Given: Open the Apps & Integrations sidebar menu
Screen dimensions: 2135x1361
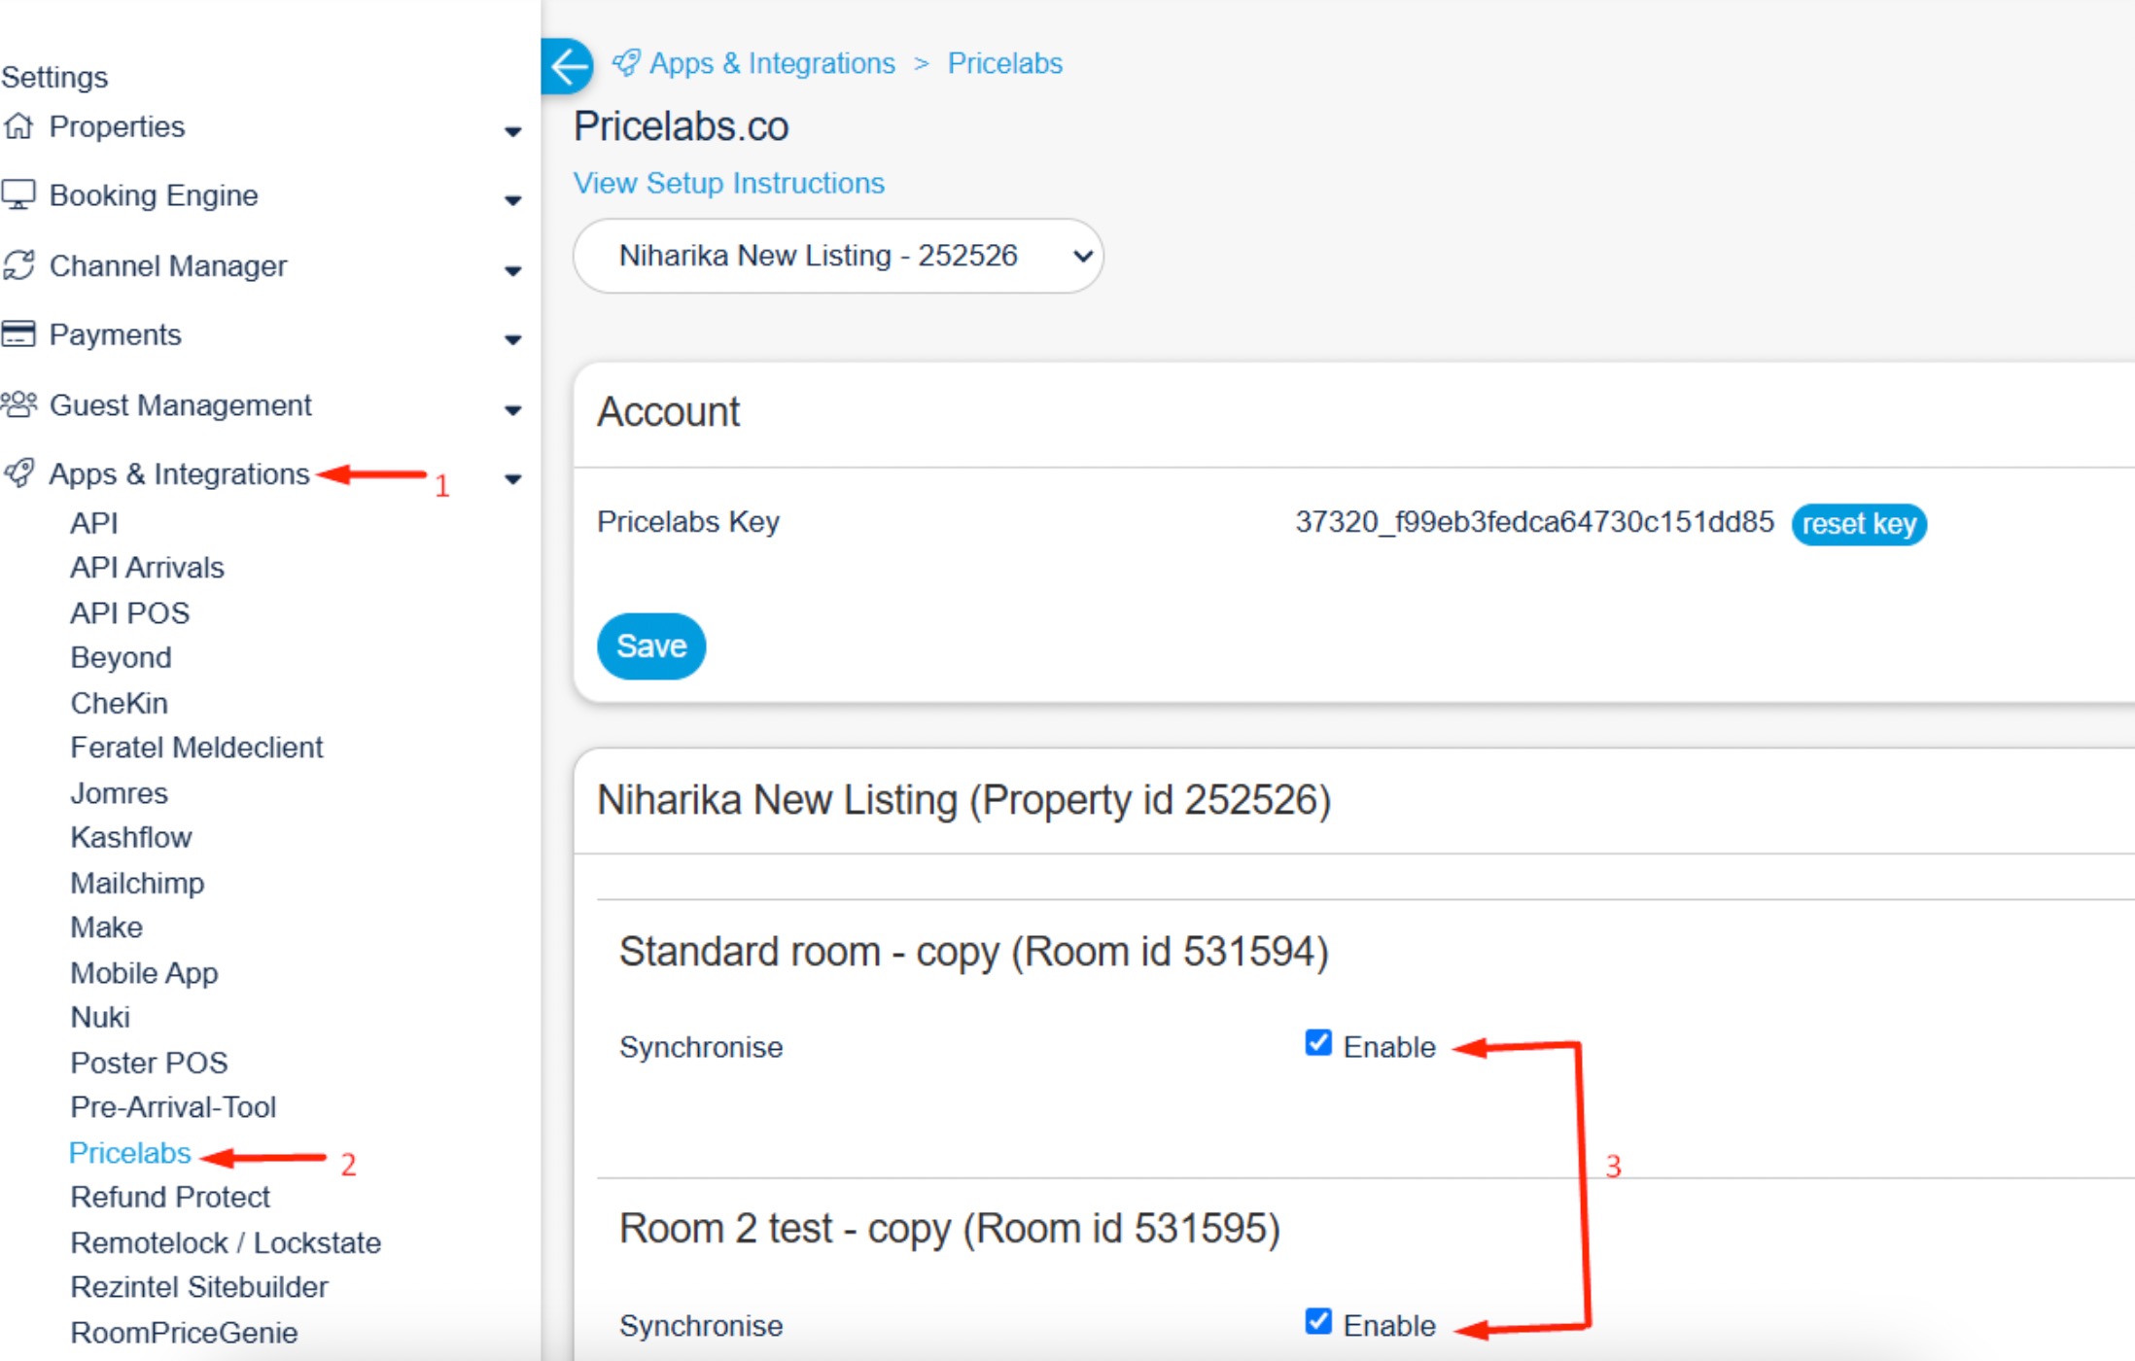Looking at the screenshot, I should click(179, 473).
